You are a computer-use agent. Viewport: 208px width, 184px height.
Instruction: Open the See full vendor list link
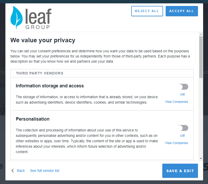coord(45,171)
